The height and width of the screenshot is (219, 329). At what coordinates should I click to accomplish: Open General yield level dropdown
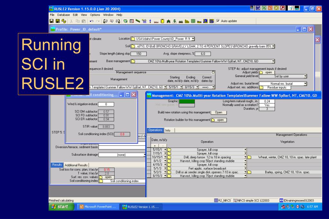[x=305, y=76]
